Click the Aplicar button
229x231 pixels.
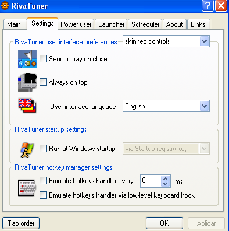pyautogui.click(x=206, y=223)
